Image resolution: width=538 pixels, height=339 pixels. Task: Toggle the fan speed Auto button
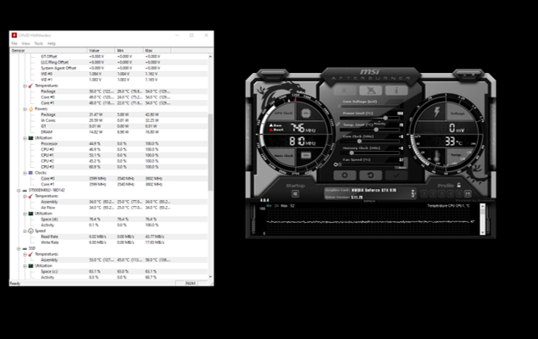pos(402,168)
